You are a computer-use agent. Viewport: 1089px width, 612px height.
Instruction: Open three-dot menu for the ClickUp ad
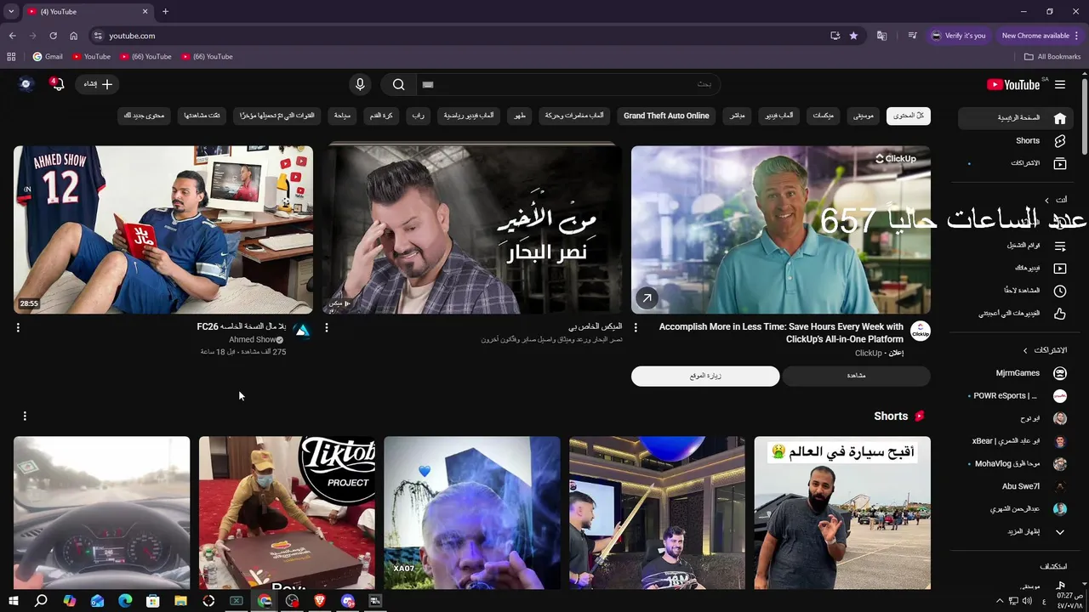click(636, 327)
